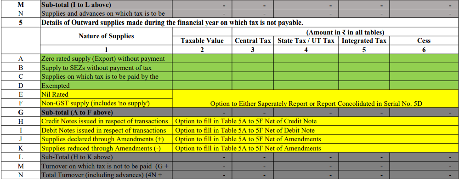The height and width of the screenshot is (179, 459).
Task: Click 'Credit Notes issued in respect of transactions' label
Action: click(105, 121)
